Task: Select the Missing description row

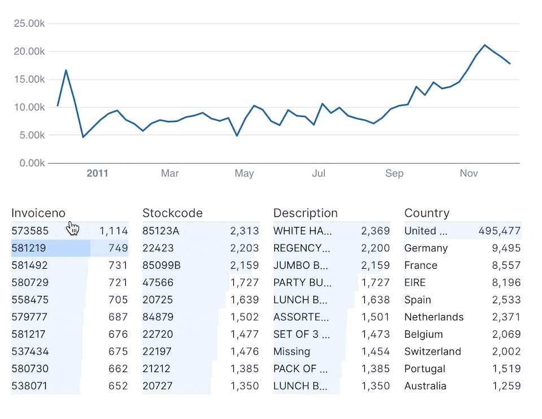Action: (x=331, y=351)
